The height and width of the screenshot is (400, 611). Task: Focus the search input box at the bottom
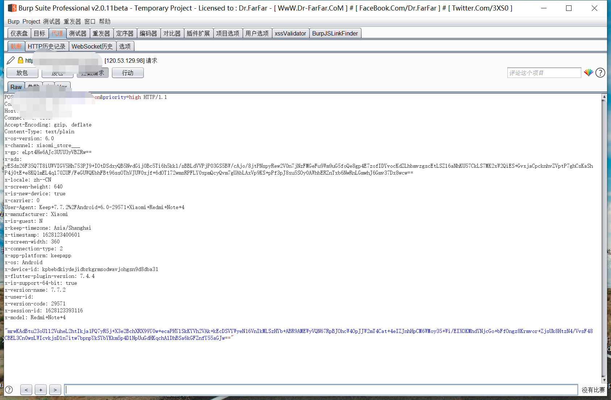pyautogui.click(x=321, y=390)
